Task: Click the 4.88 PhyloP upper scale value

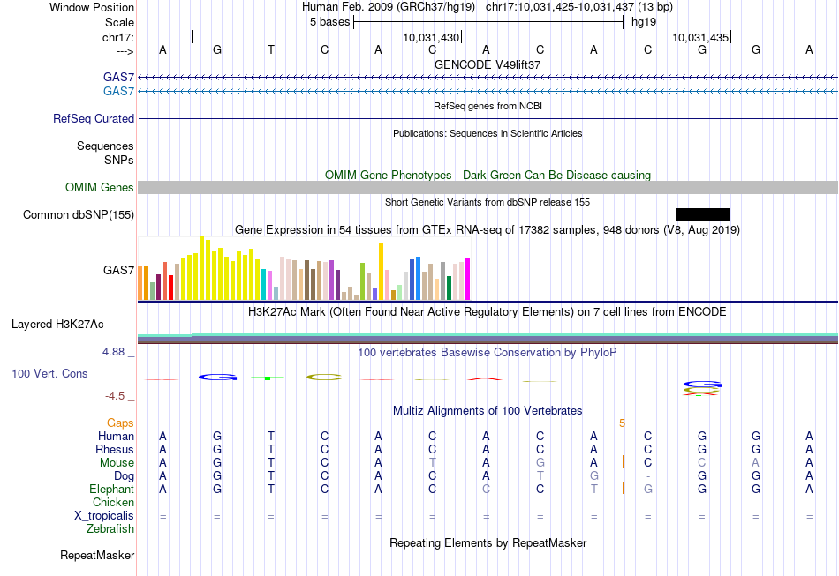Action: [113, 352]
